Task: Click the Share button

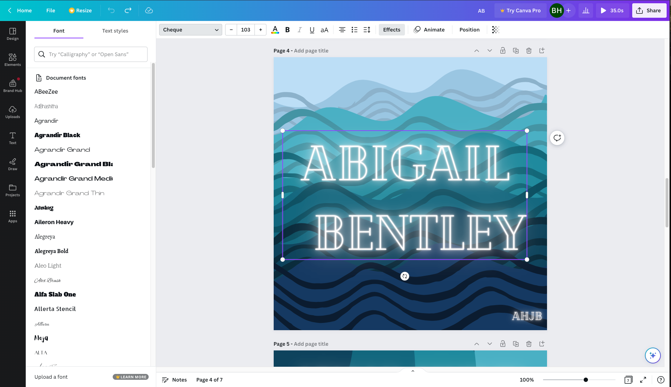Action: click(649, 10)
